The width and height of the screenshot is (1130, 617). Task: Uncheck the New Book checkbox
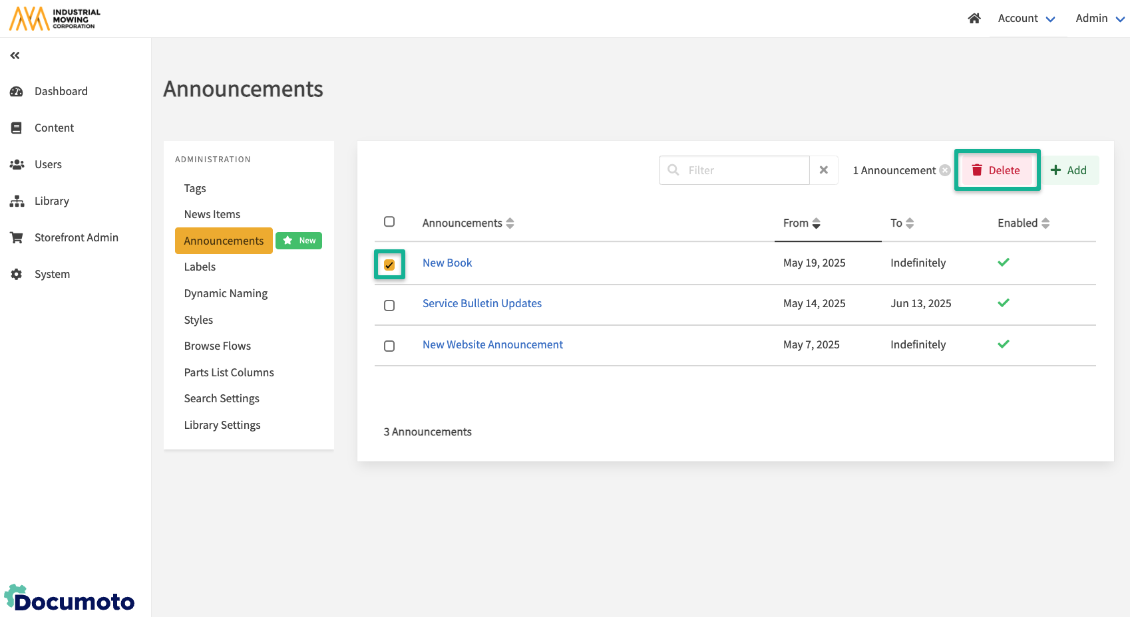click(389, 265)
